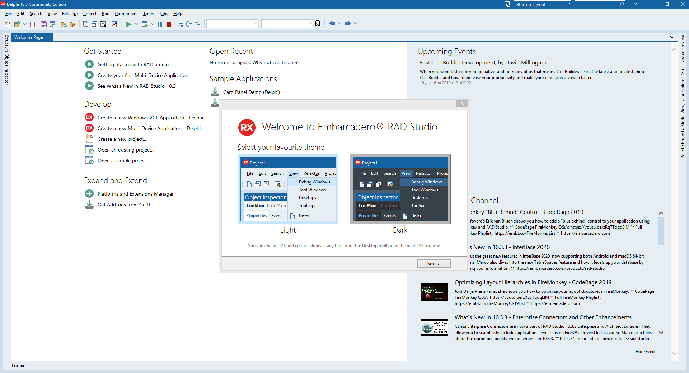Screen dimensions: 689x373
Task: Click the Open Project toolbar icon
Action: click(x=52, y=24)
